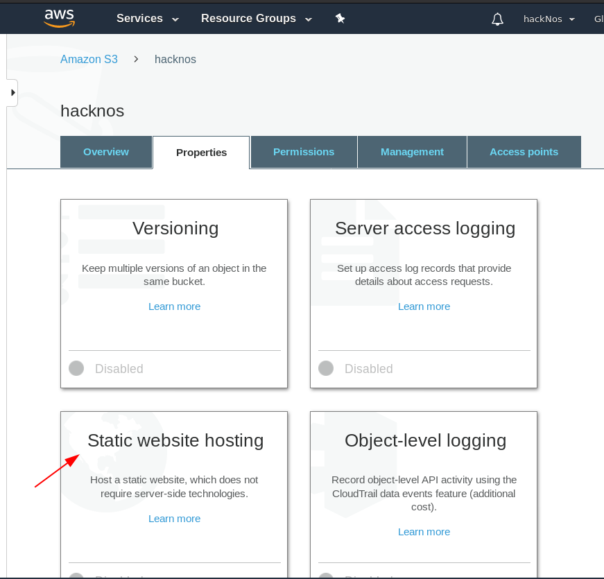Open the notifications bell
This screenshot has height=579, width=604.
(x=497, y=19)
